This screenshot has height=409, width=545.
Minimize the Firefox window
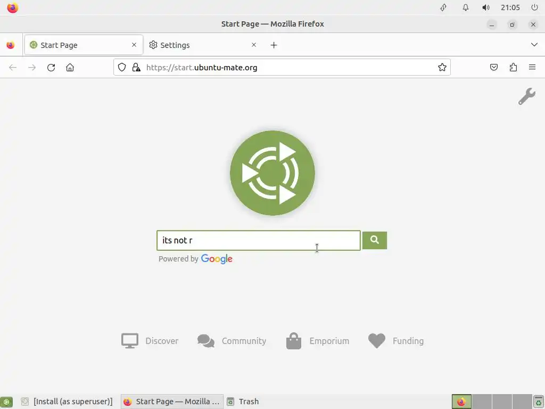[x=492, y=24]
